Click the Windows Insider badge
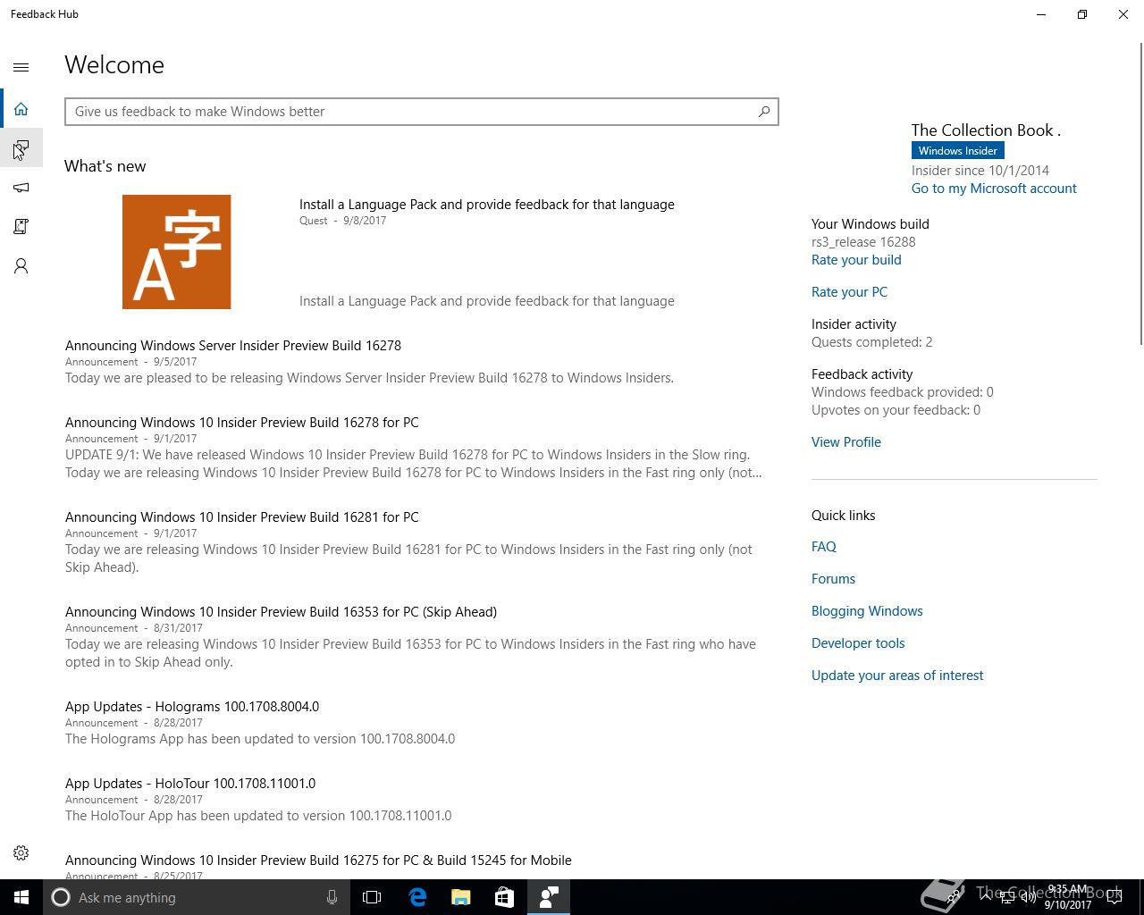The height and width of the screenshot is (915, 1144). pos(957,151)
